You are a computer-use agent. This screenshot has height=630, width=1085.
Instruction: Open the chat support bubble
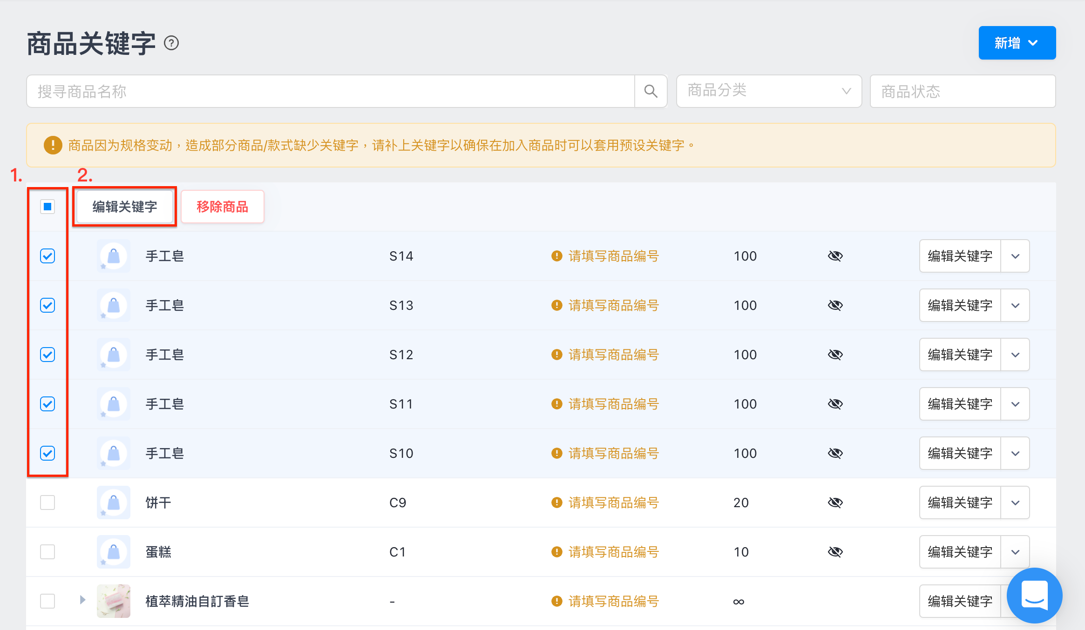coord(1034,595)
